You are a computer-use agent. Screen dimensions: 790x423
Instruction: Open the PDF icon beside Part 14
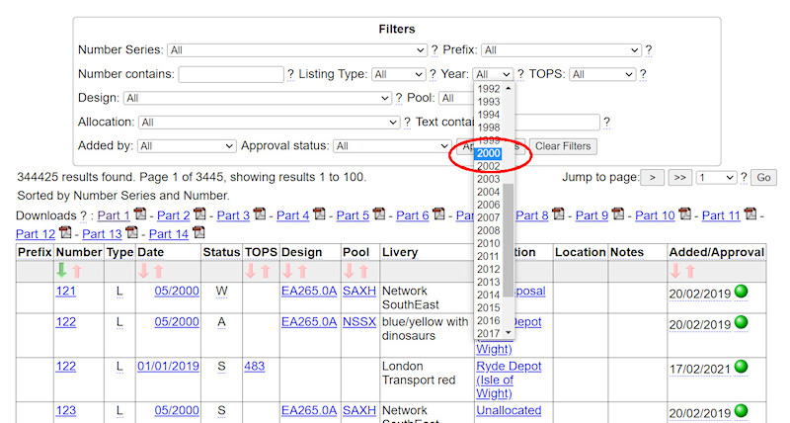[198, 232]
